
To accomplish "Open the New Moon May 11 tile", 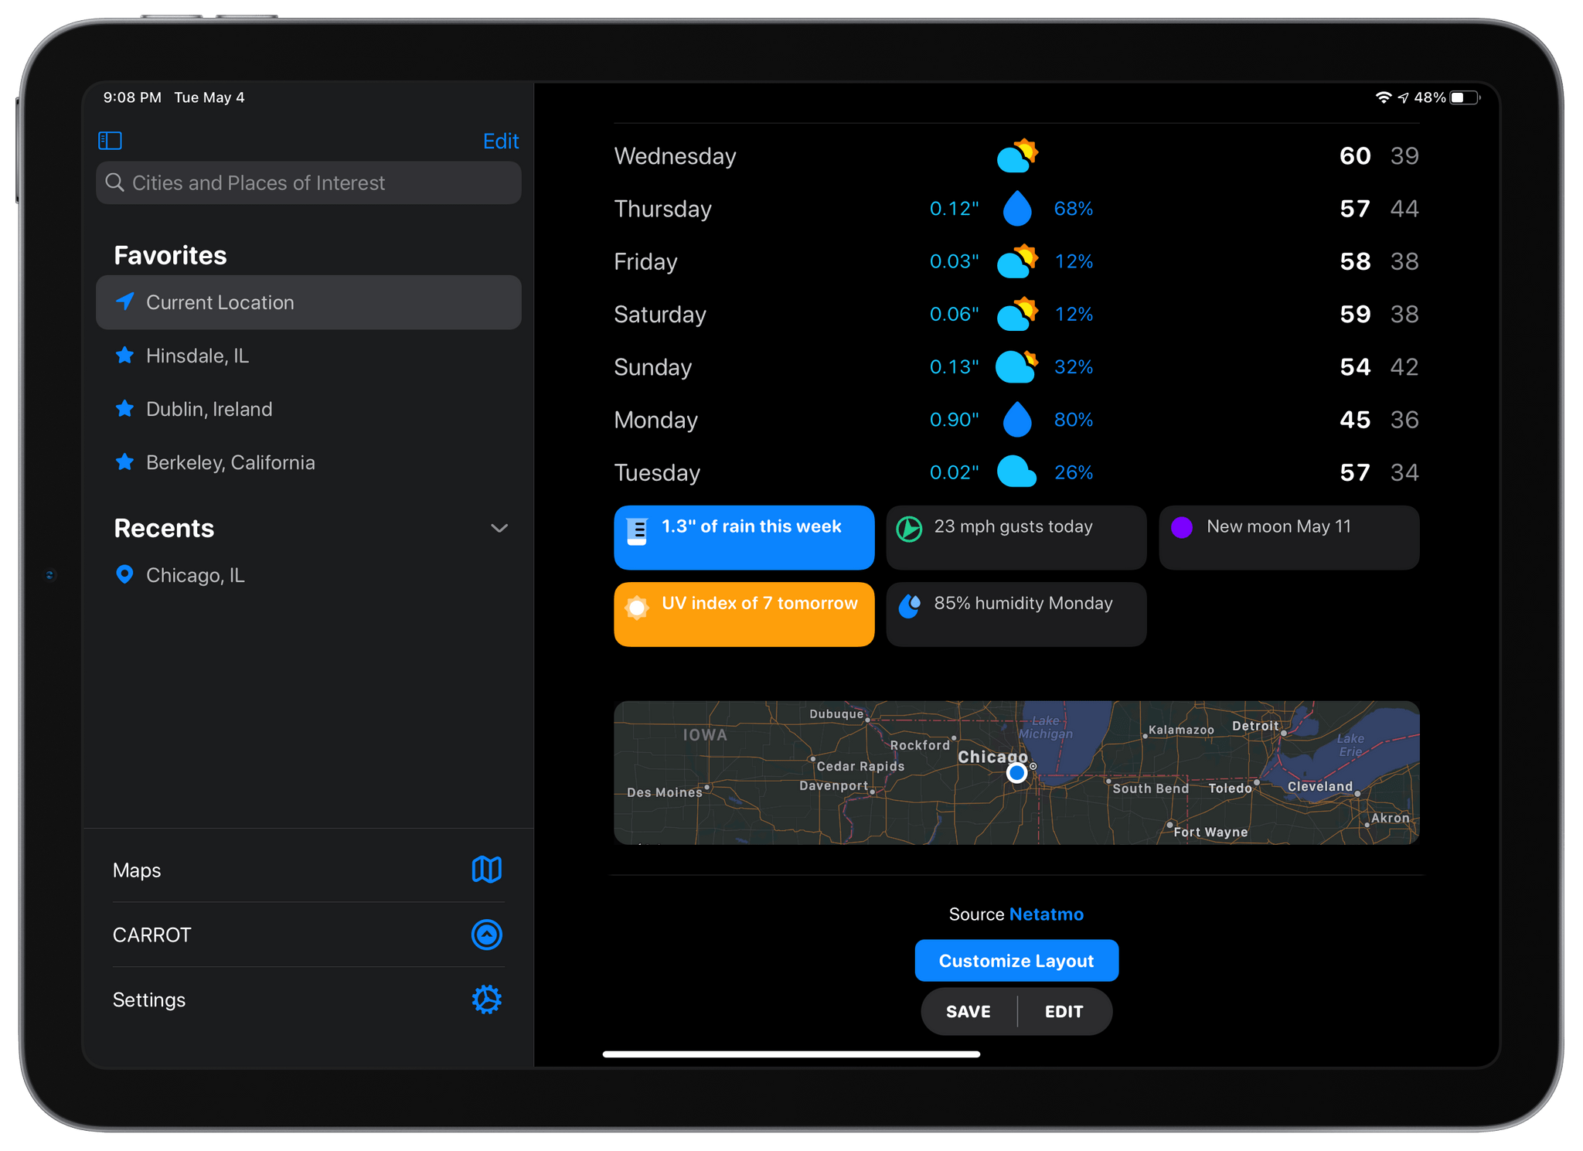I will click(1283, 529).
